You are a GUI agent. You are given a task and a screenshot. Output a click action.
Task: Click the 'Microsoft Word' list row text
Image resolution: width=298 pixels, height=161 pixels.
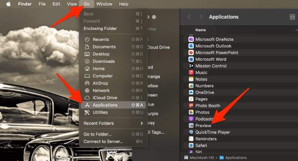coord(211,59)
